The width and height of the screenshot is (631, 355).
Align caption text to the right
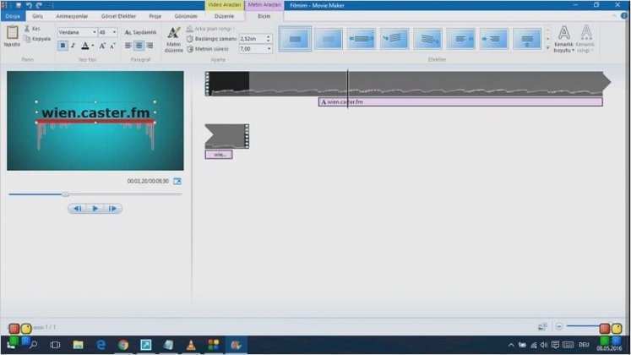tap(150, 46)
